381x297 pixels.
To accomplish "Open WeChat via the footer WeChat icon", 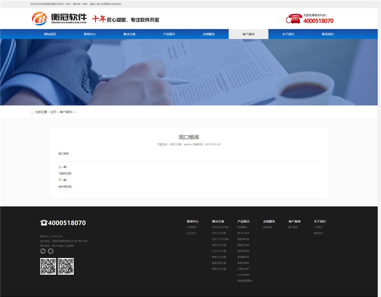I will [x=43, y=251].
